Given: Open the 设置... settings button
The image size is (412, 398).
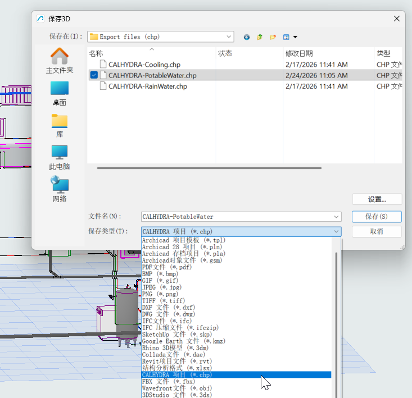Looking at the screenshot, I should (377, 199).
